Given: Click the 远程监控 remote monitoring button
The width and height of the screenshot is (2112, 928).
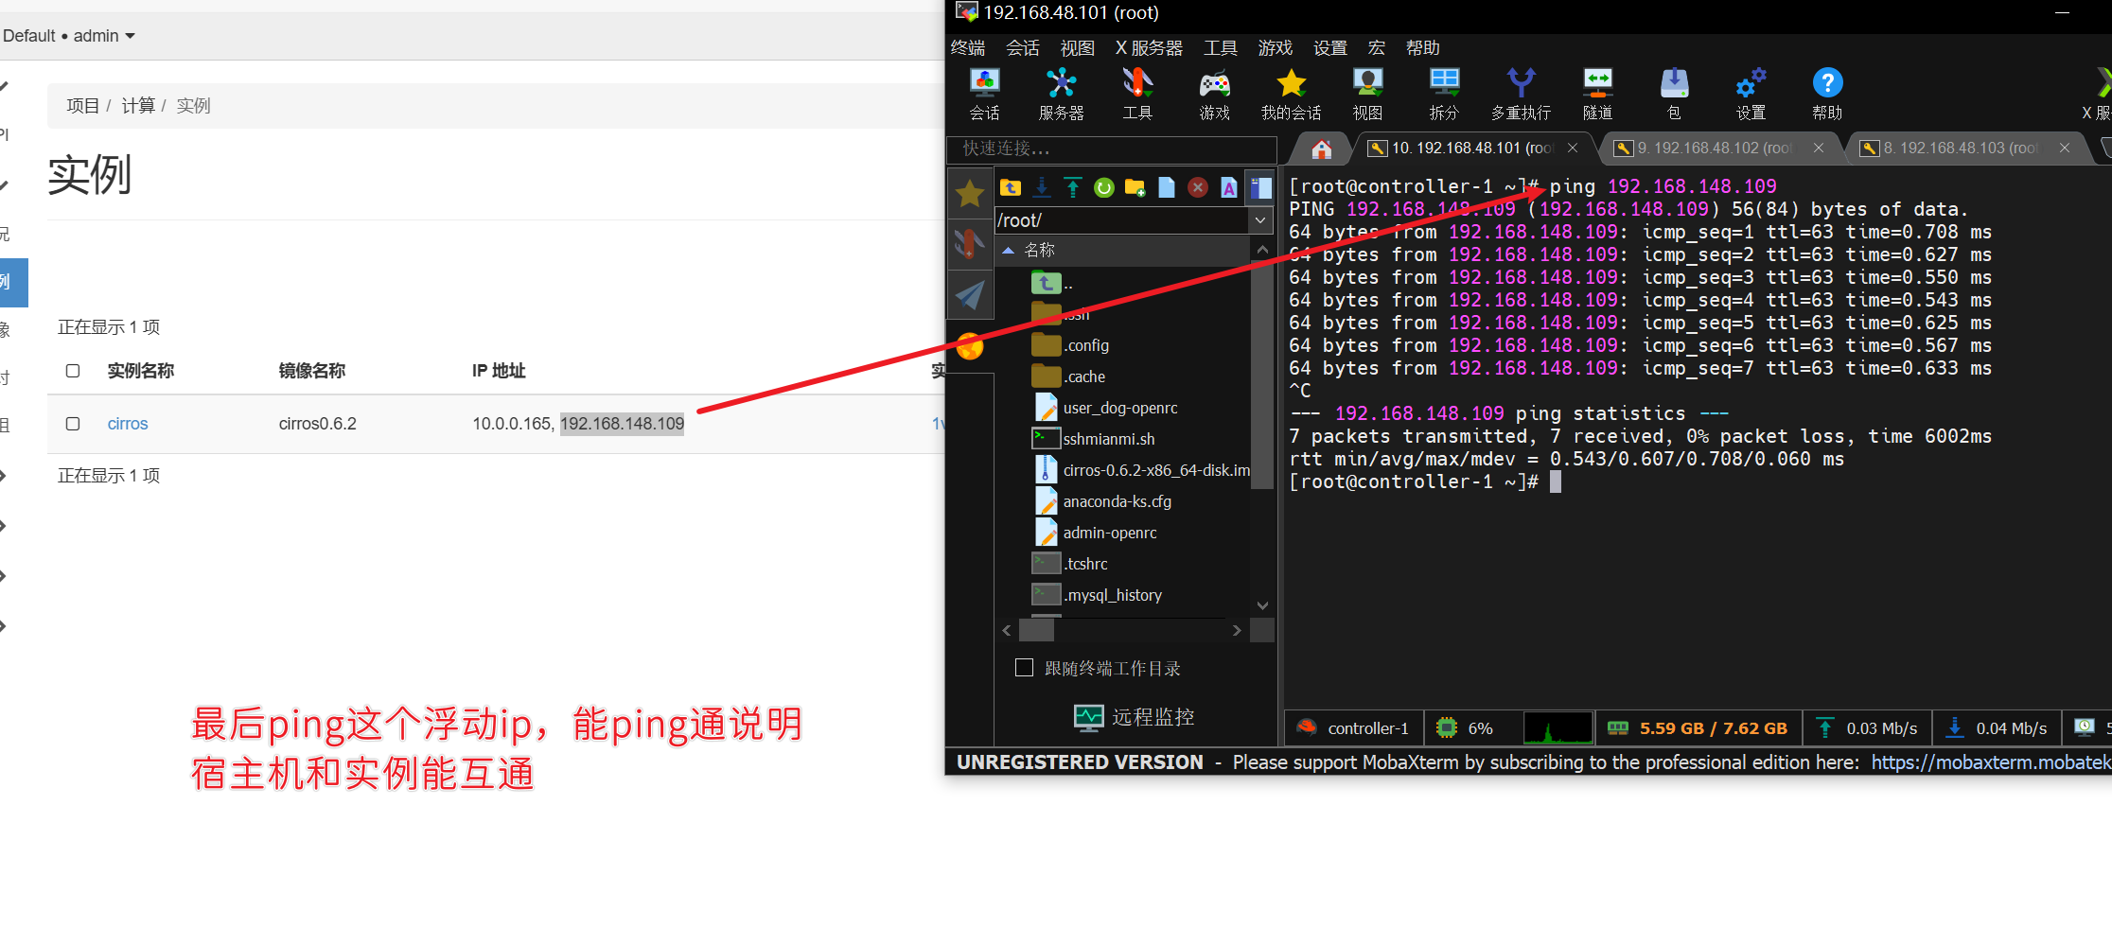Looking at the screenshot, I should 1134,717.
